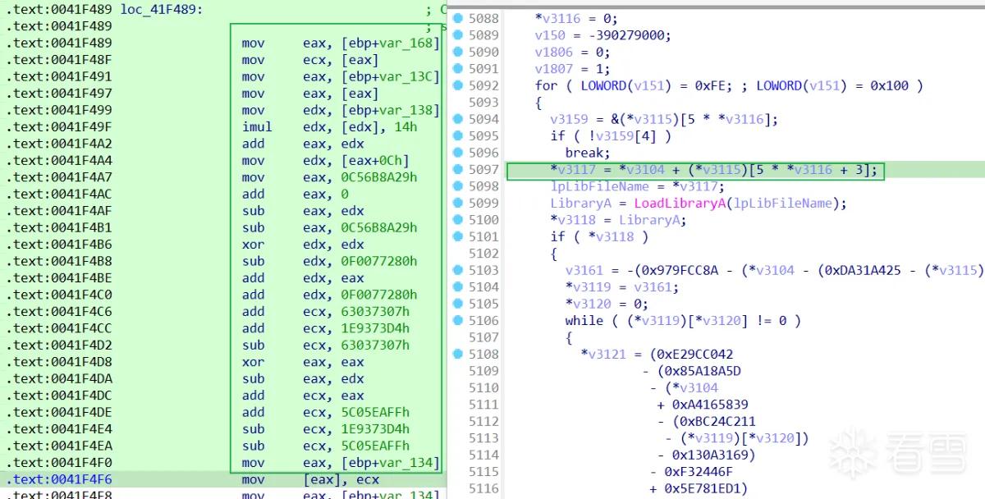The width and height of the screenshot is (985, 499).
Task: Toggle breakpoint dot on pseudocode line 5089
Action: [458, 34]
